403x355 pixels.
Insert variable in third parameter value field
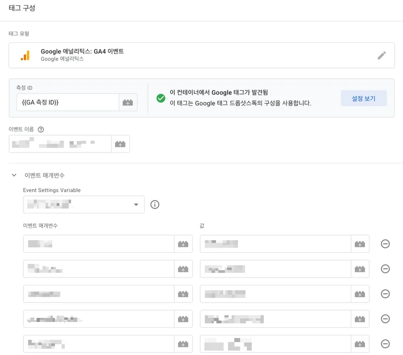click(x=360, y=294)
